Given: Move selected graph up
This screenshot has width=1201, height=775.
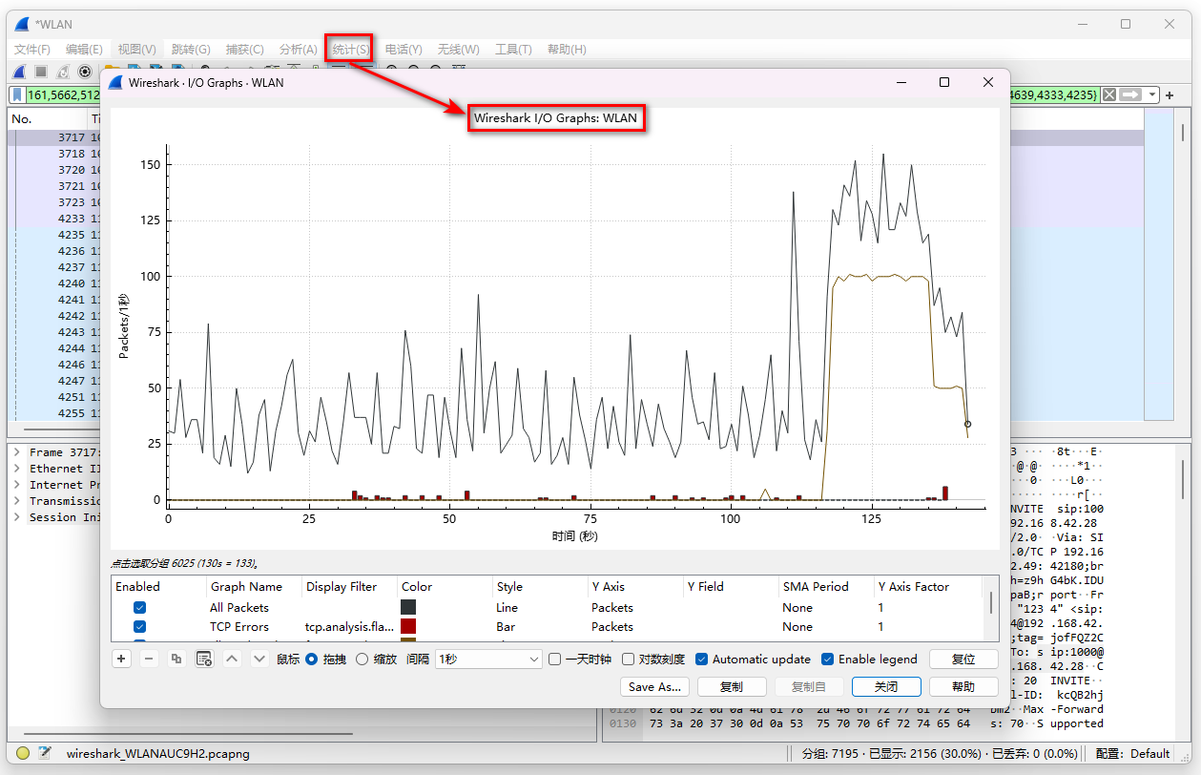Looking at the screenshot, I should (x=232, y=659).
